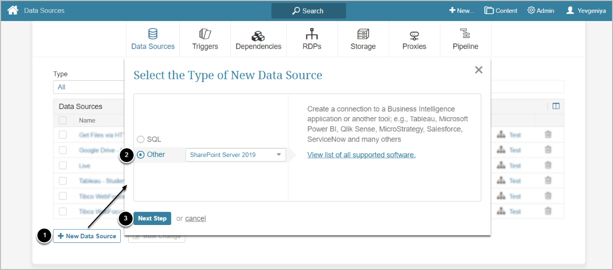Image resolution: width=613 pixels, height=270 pixels.
Task: Tick the checkbox for the Live row
Action: [62, 165]
